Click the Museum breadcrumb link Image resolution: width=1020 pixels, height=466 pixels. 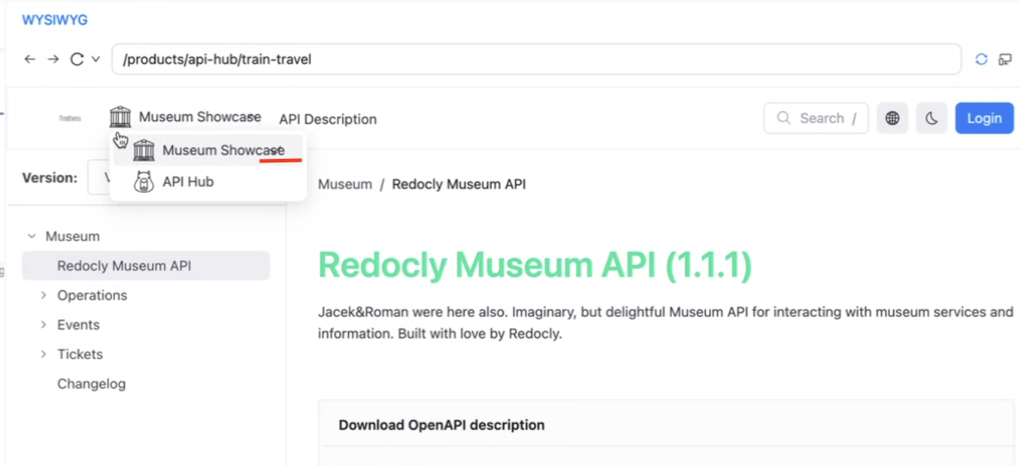click(x=345, y=184)
